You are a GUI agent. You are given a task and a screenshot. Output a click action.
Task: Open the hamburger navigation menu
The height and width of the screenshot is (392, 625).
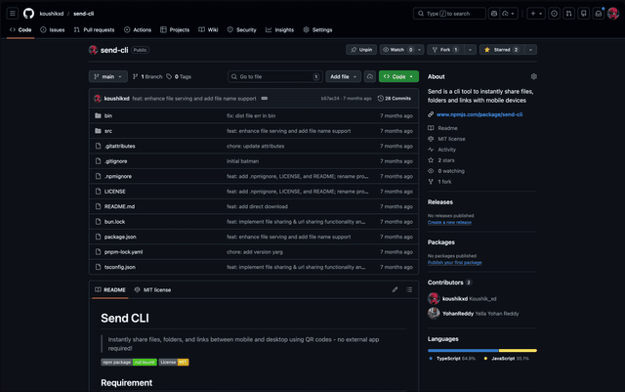[x=13, y=14]
